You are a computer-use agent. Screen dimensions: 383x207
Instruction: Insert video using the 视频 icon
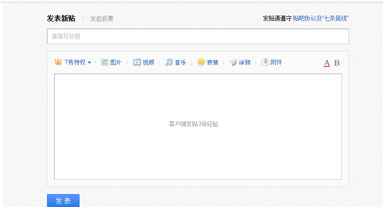[x=137, y=62]
